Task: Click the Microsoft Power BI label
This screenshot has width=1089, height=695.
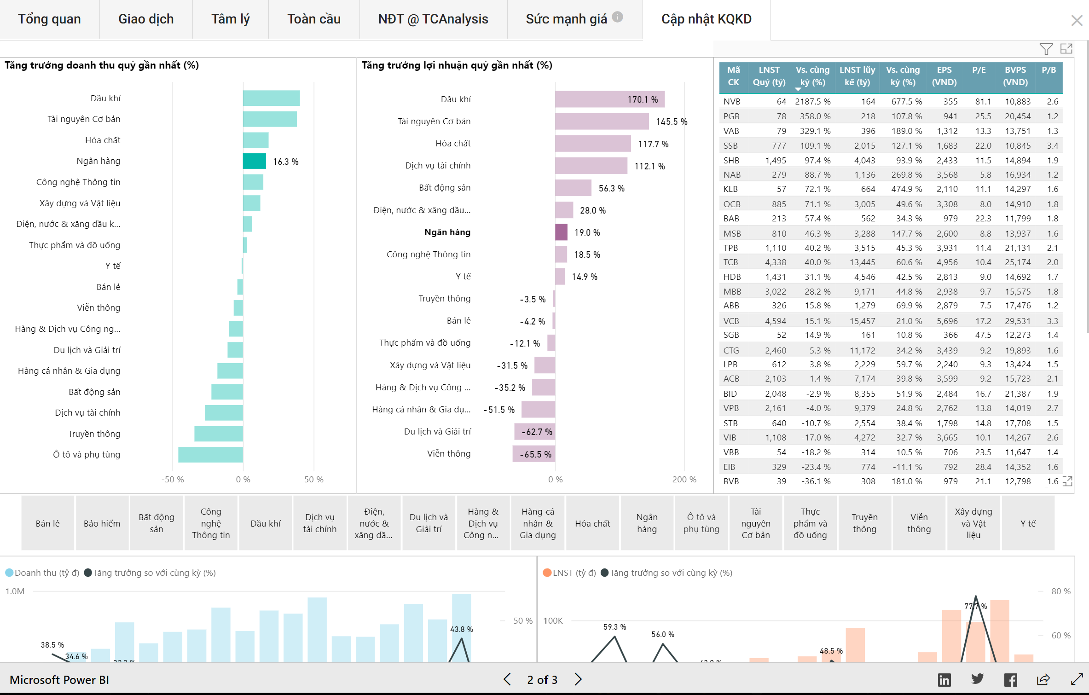Action: [x=59, y=680]
